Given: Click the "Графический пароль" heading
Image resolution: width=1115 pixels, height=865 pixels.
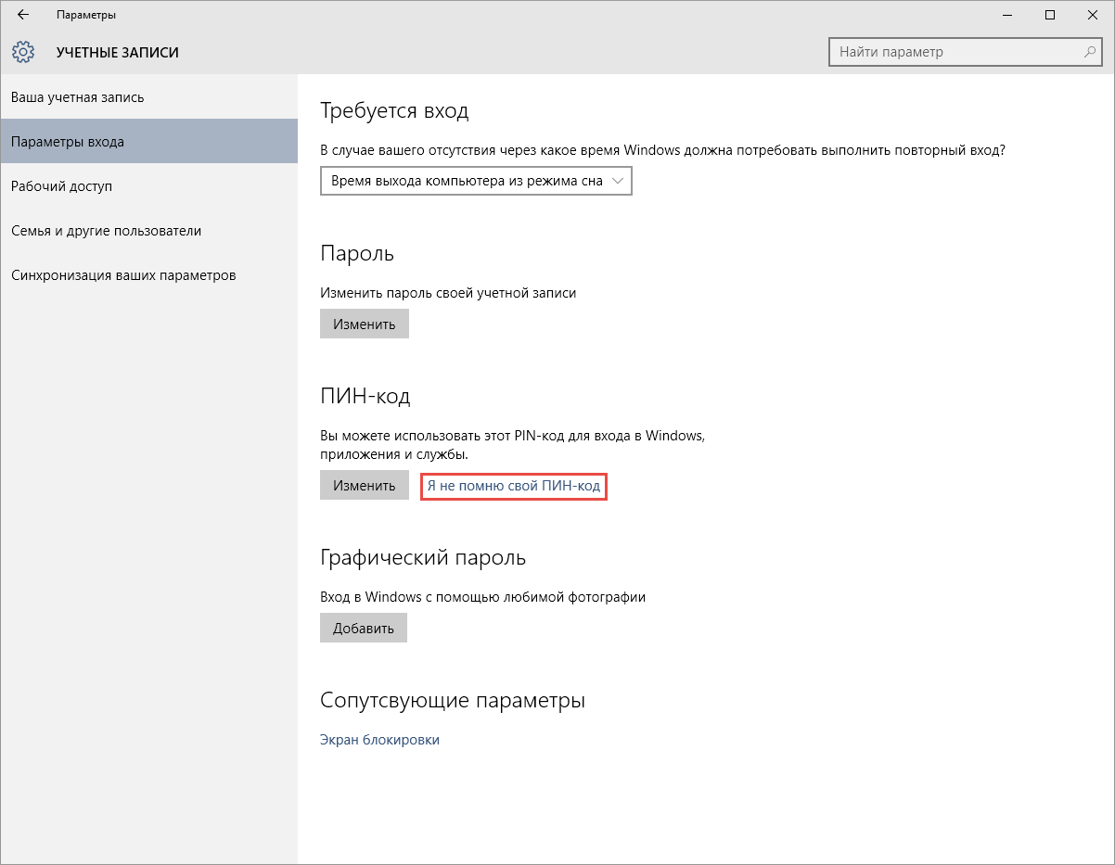Looking at the screenshot, I should point(423,558).
